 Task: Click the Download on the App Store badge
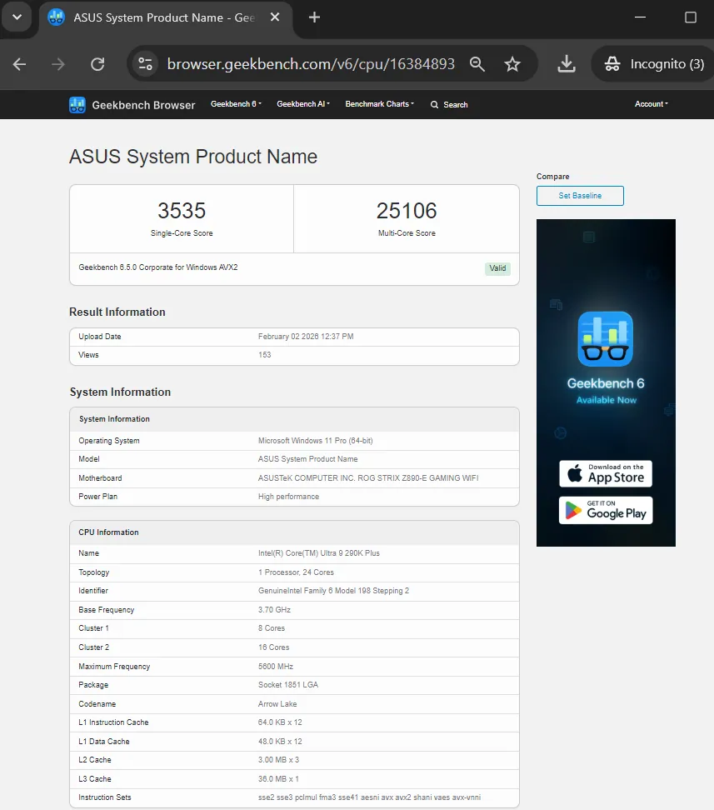pyautogui.click(x=606, y=473)
